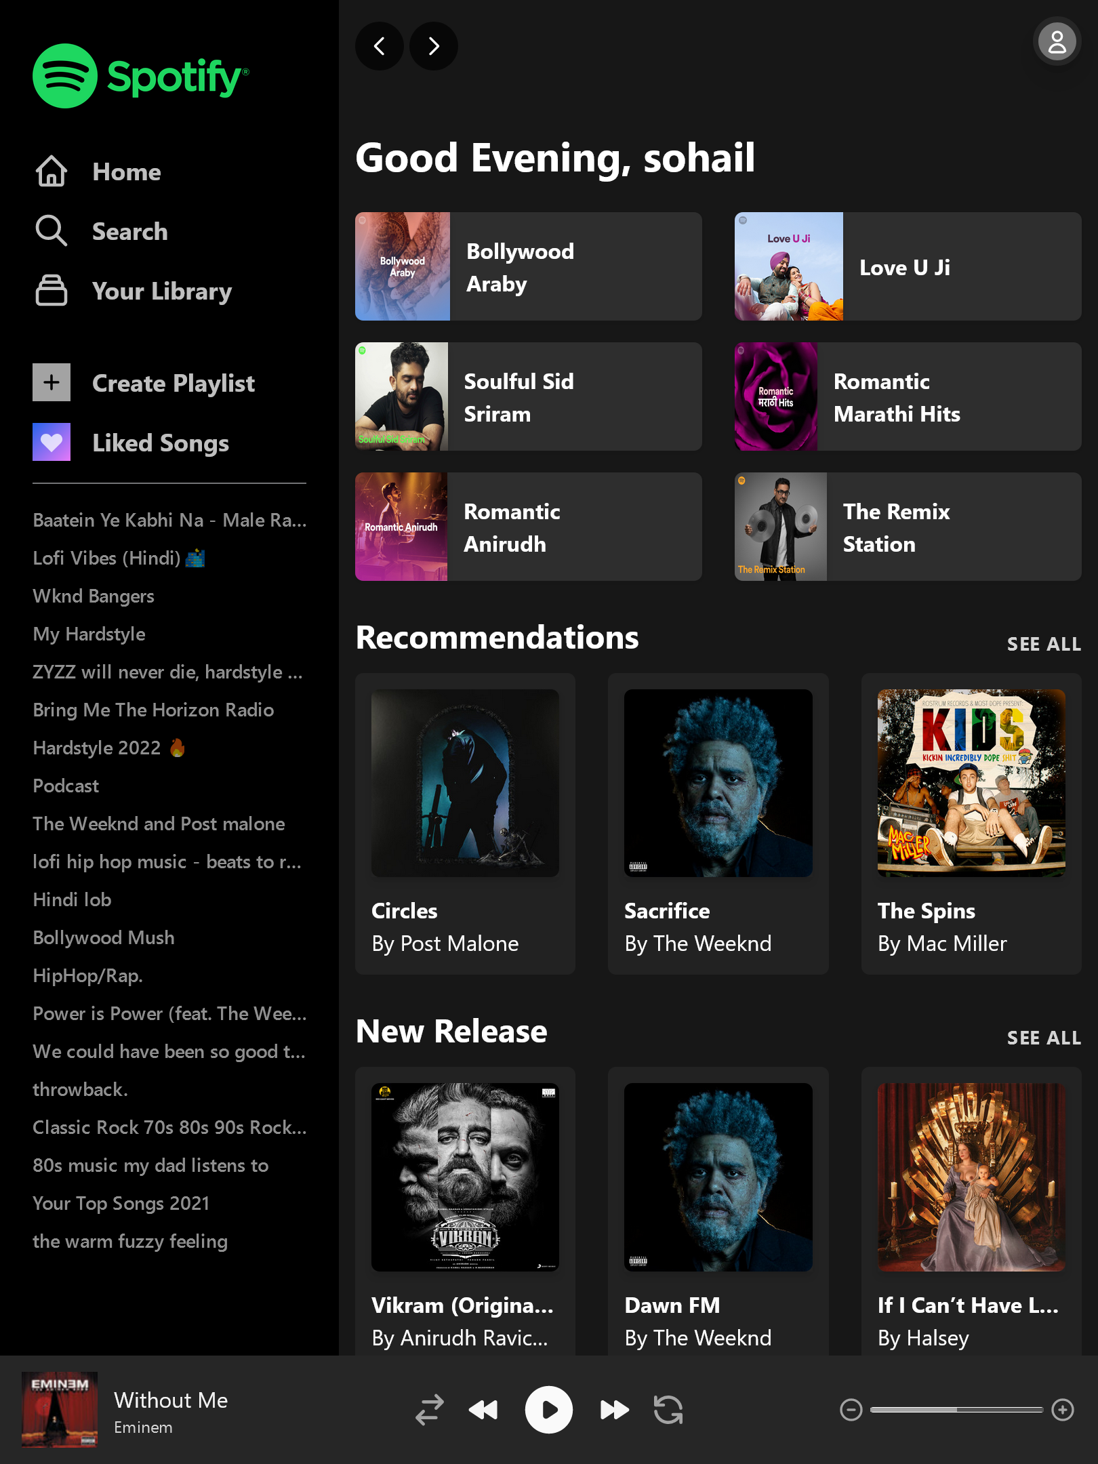Open the Home menu item

point(127,172)
